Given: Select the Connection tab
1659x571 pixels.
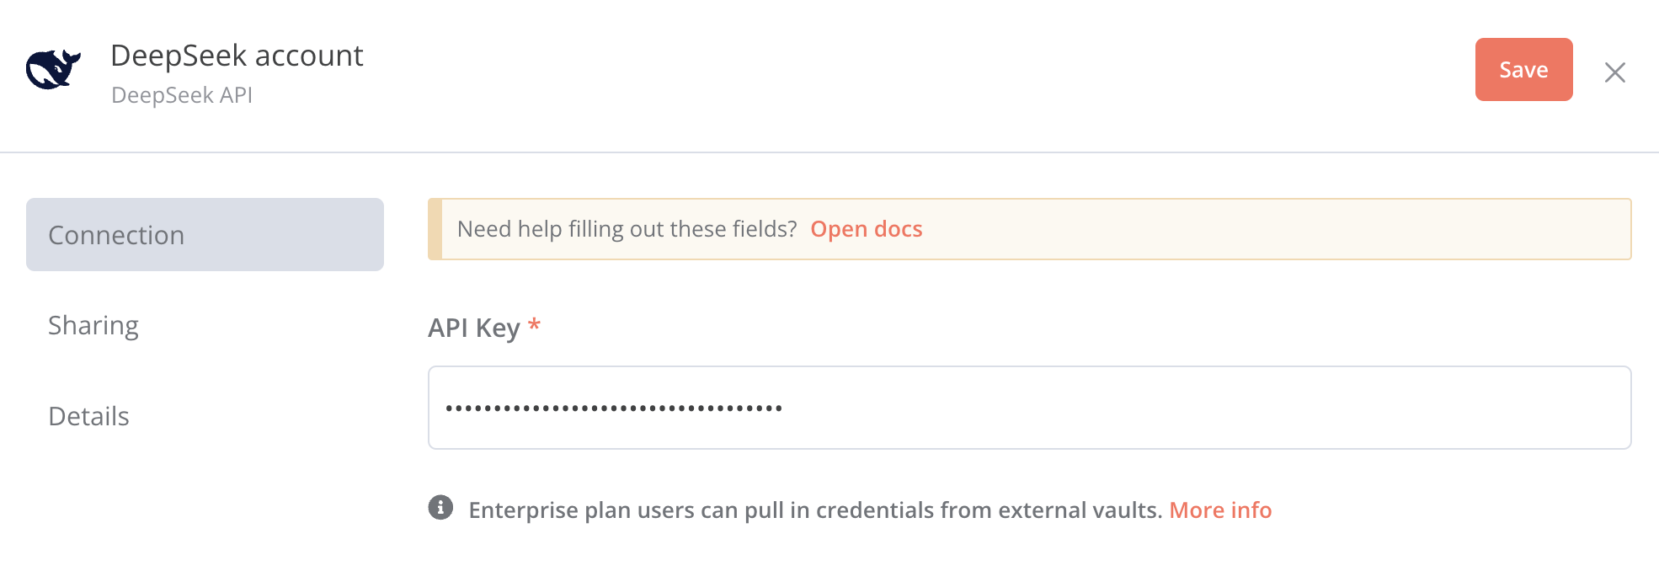Looking at the screenshot, I should (x=117, y=234).
